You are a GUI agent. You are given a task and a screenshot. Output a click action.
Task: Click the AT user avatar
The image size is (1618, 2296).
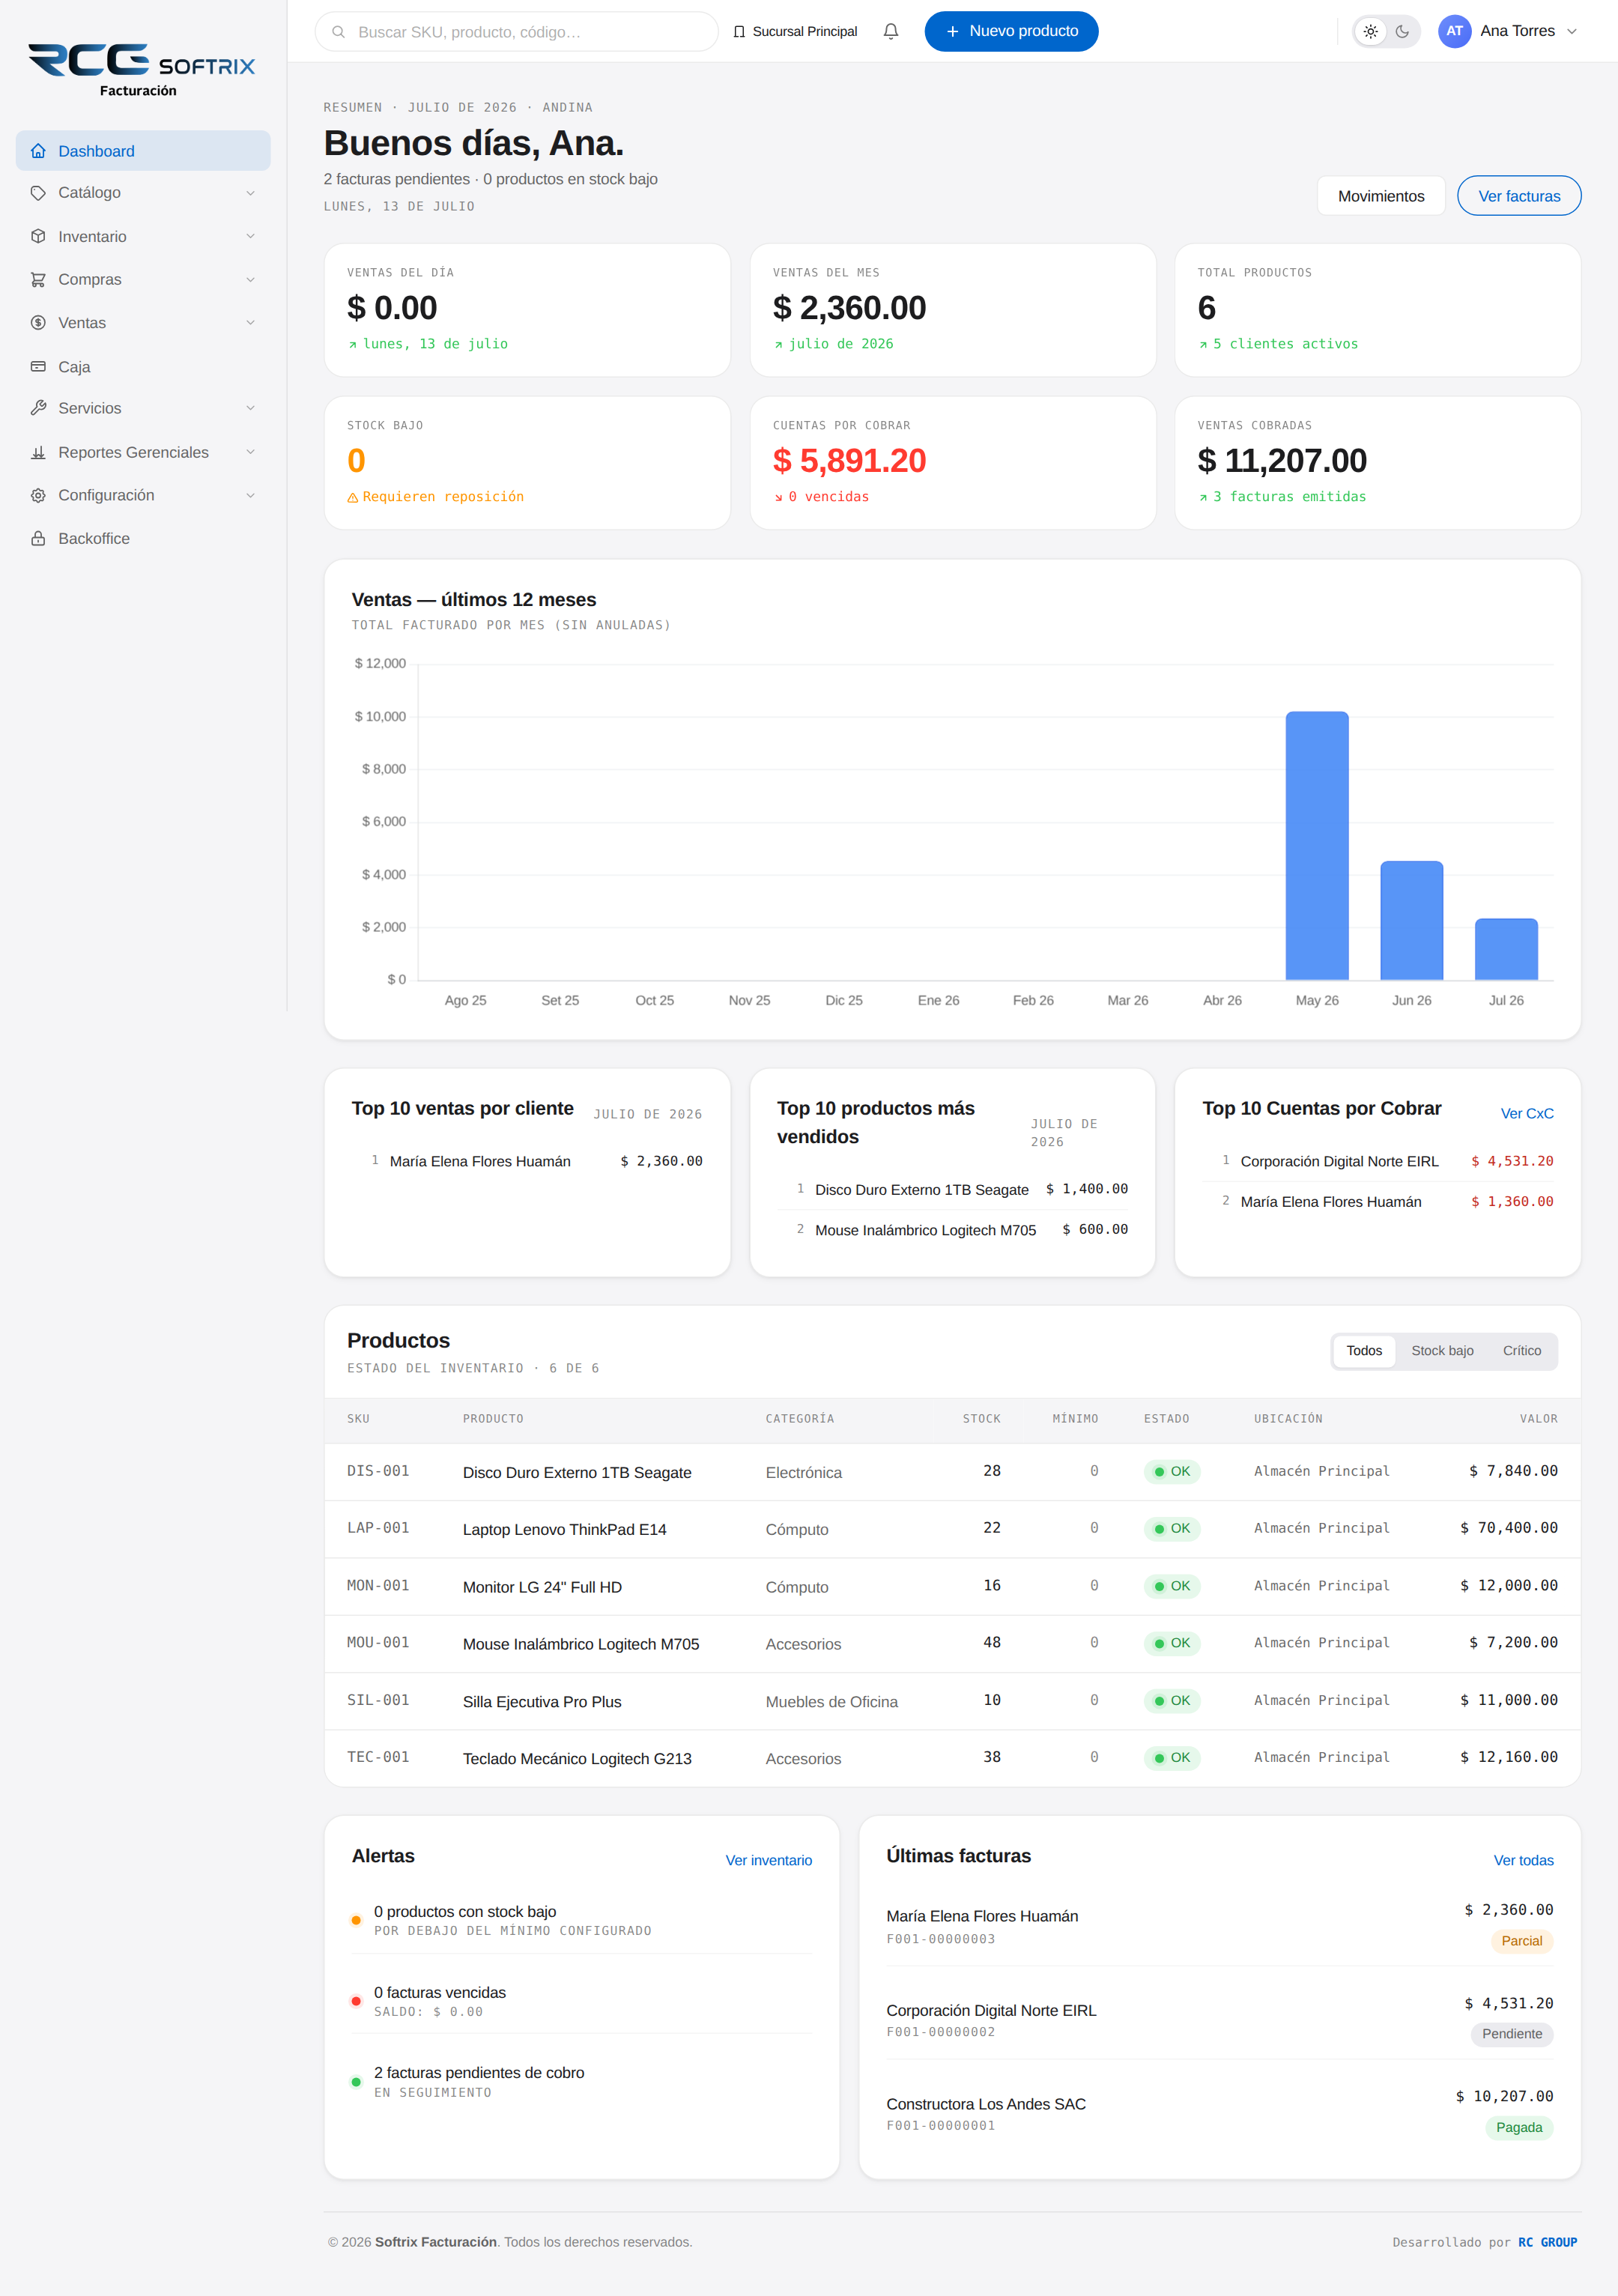(x=1454, y=31)
